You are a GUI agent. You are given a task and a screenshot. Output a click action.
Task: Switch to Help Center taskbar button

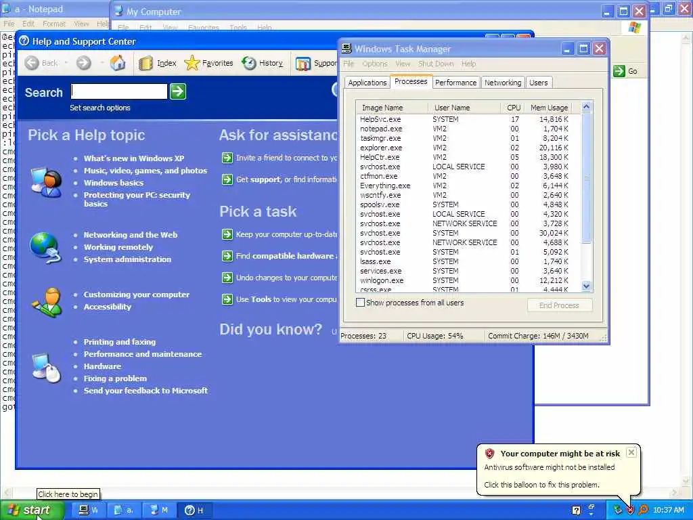[x=195, y=511]
